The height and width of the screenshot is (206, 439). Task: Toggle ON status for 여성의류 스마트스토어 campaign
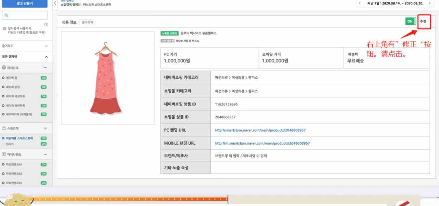[x=43, y=138]
